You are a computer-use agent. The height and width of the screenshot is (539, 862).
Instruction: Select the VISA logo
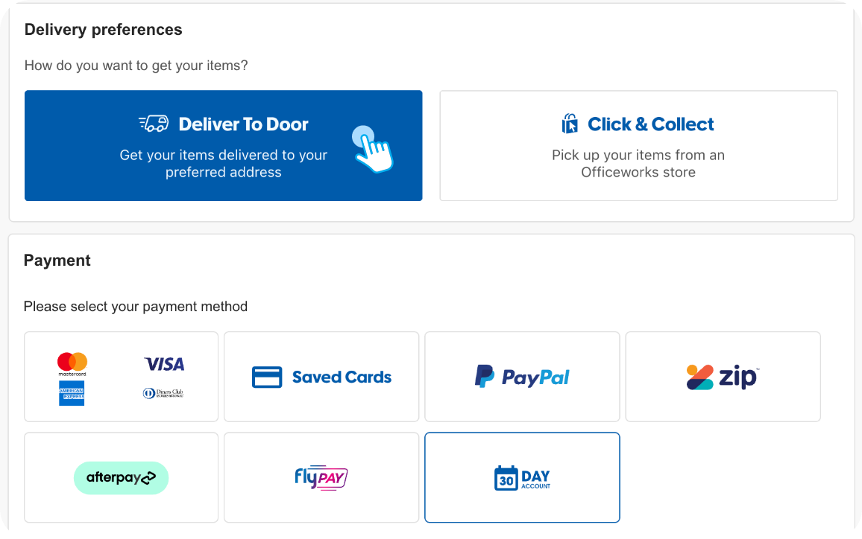coord(164,364)
